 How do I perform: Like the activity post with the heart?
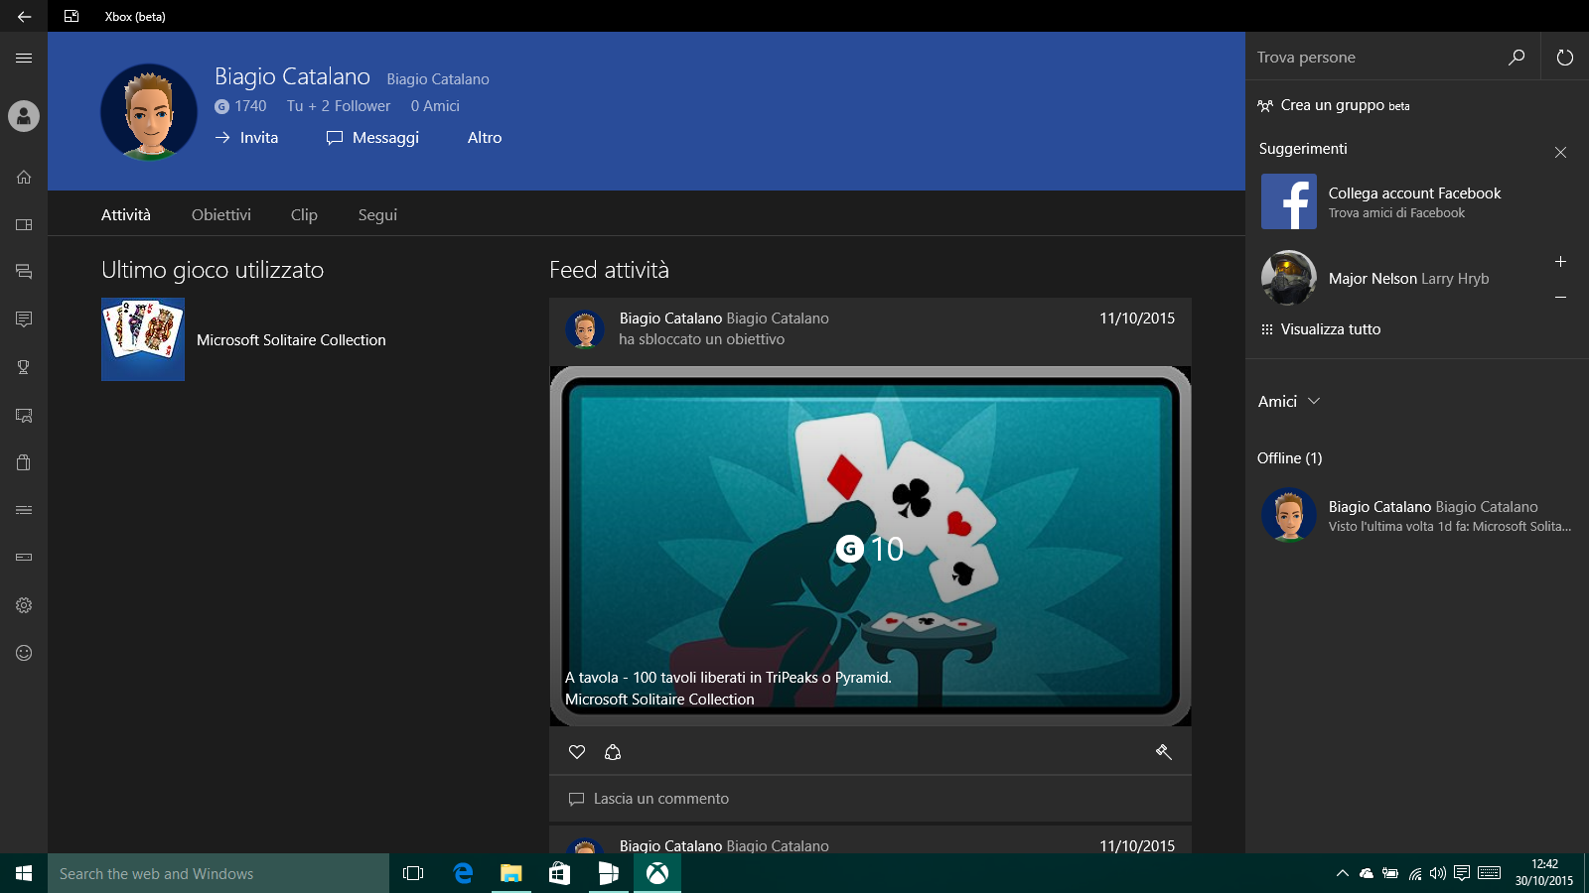click(577, 752)
